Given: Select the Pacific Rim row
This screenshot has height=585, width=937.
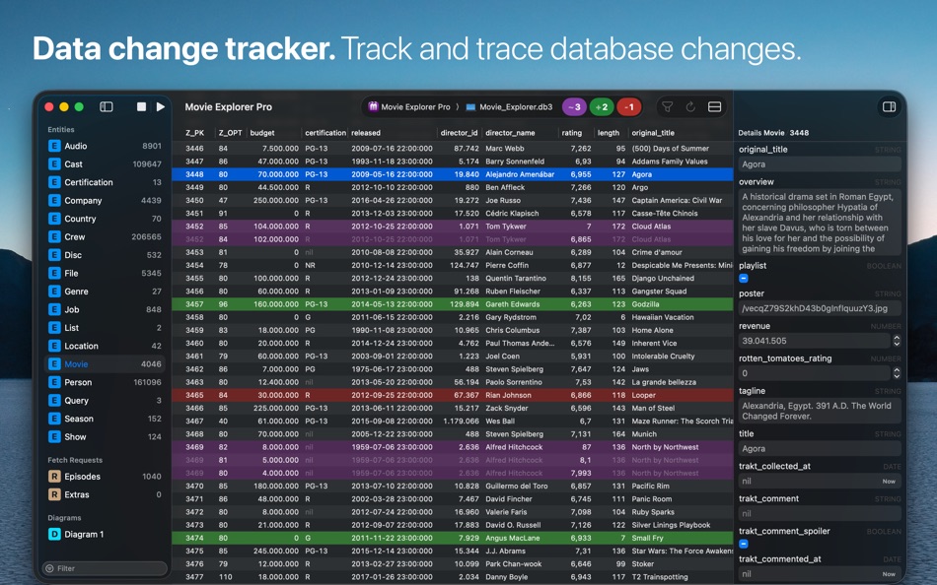Looking at the screenshot, I should coord(453,486).
